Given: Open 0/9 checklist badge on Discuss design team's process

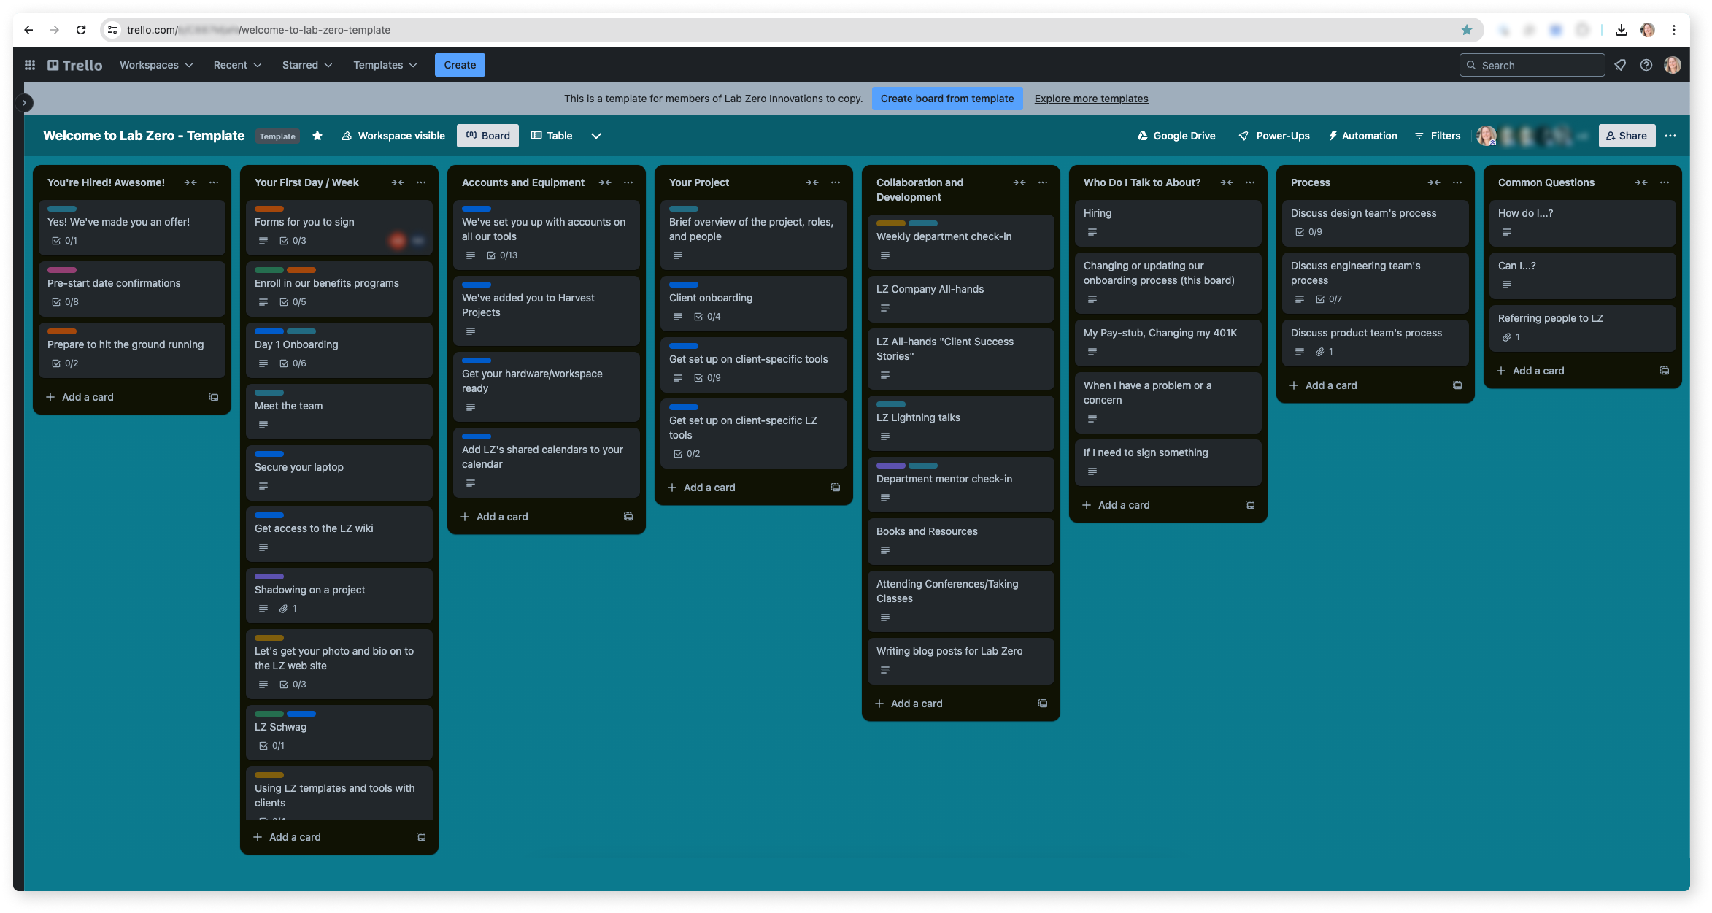Looking at the screenshot, I should [1308, 232].
